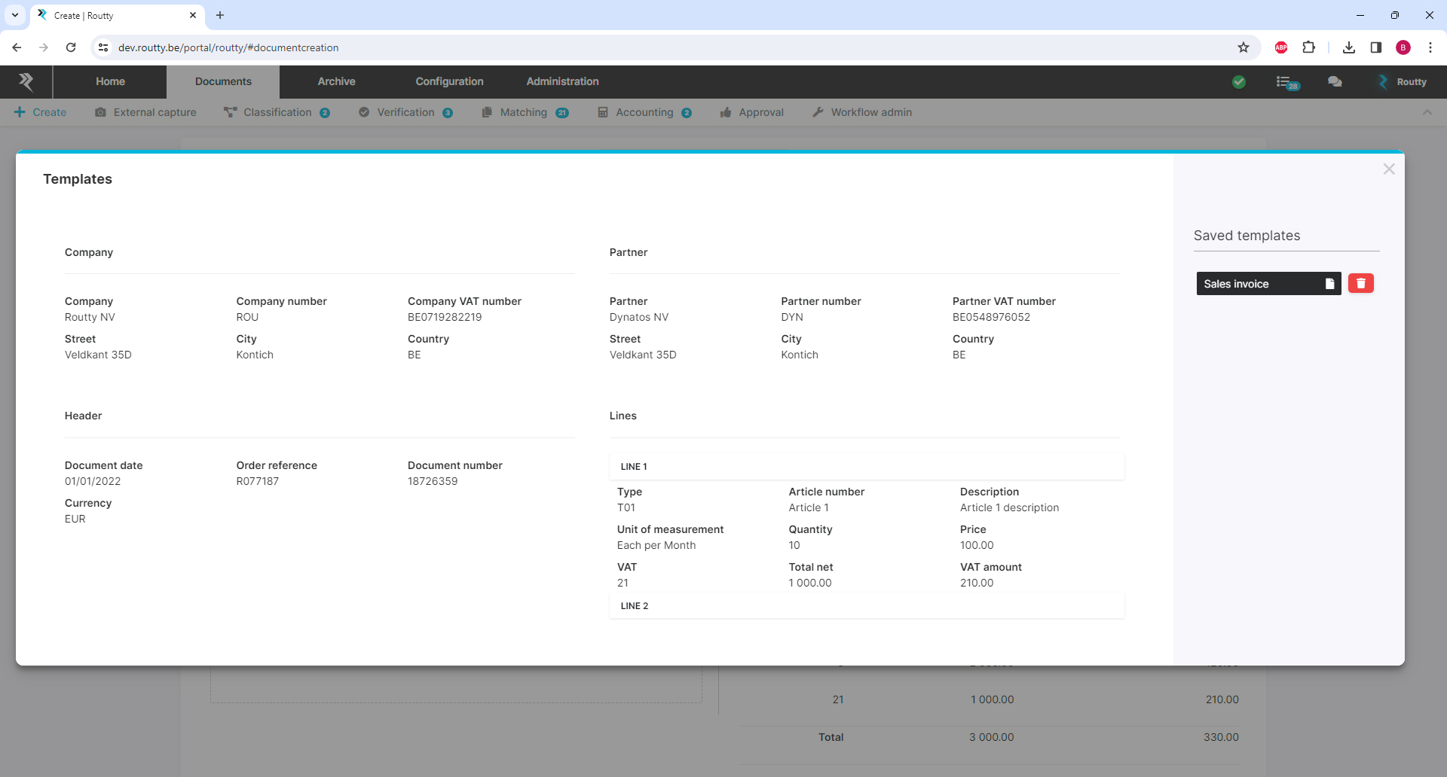The image size is (1447, 777).
Task: Go to Matching workflow step
Action: (x=525, y=112)
